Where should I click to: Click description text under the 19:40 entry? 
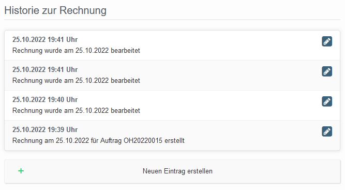point(76,110)
